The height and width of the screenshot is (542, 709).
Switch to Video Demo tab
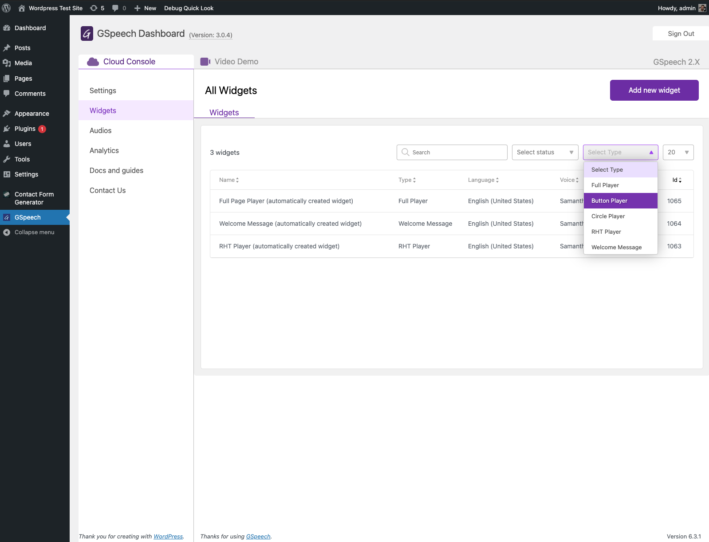coord(229,62)
